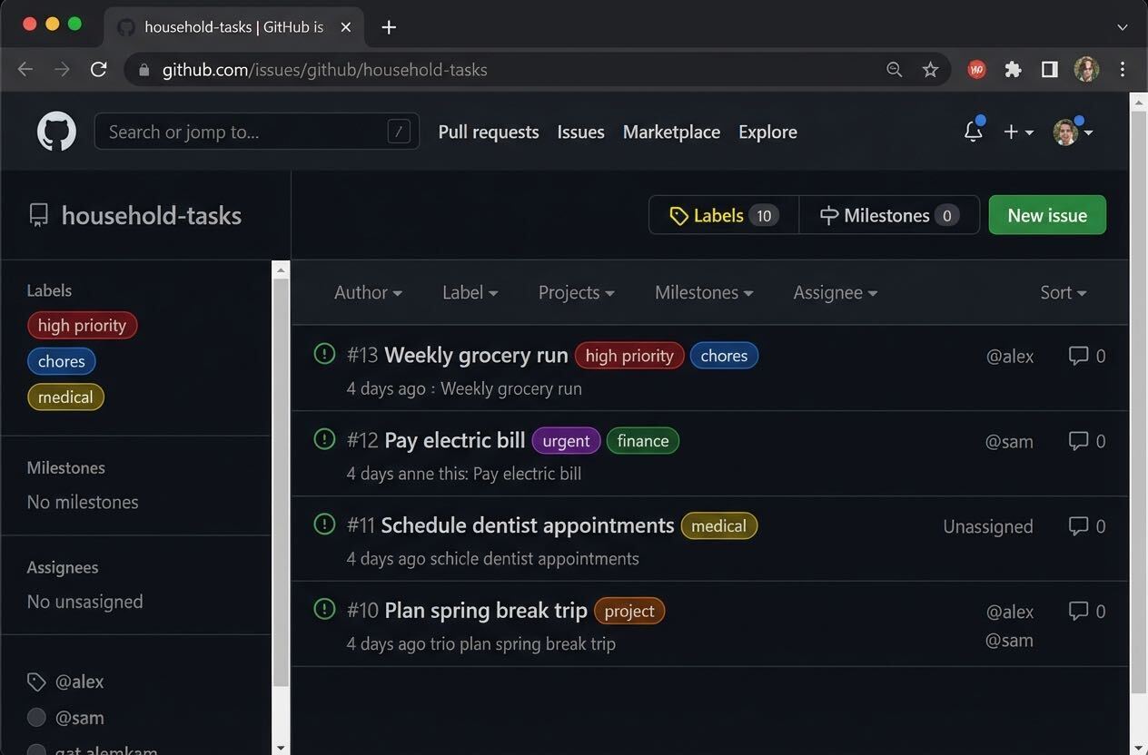Filter by sidebar chores label
1148x755 pixels.
(61, 361)
